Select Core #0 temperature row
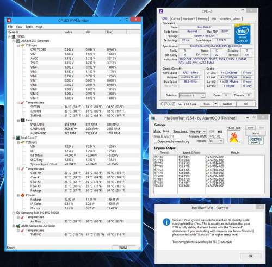This screenshot has height=267, width=272. pos(73,173)
